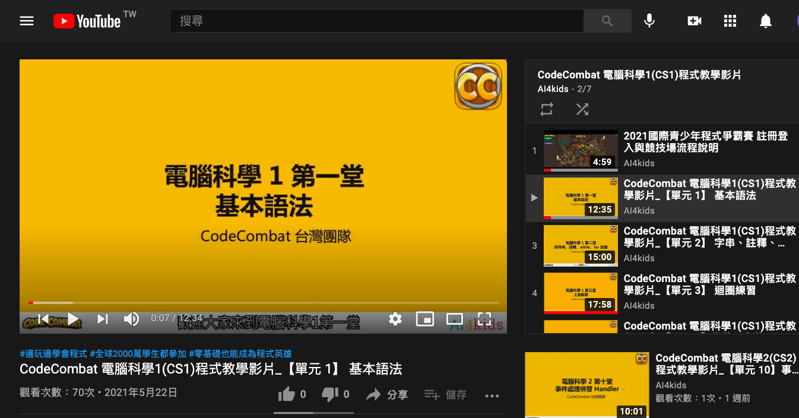Click hashtag #零基礎也能成為程式英雄
Screen dimensions: 799x418
click(240, 354)
